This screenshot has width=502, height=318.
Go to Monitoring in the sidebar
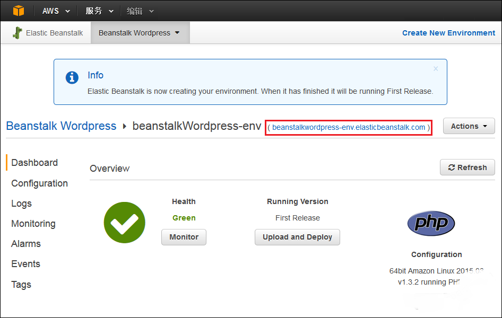click(33, 224)
